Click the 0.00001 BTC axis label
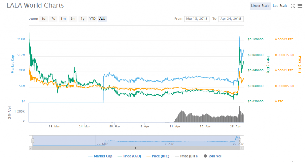This screenshot has width=305, height=162. pos(284,70)
